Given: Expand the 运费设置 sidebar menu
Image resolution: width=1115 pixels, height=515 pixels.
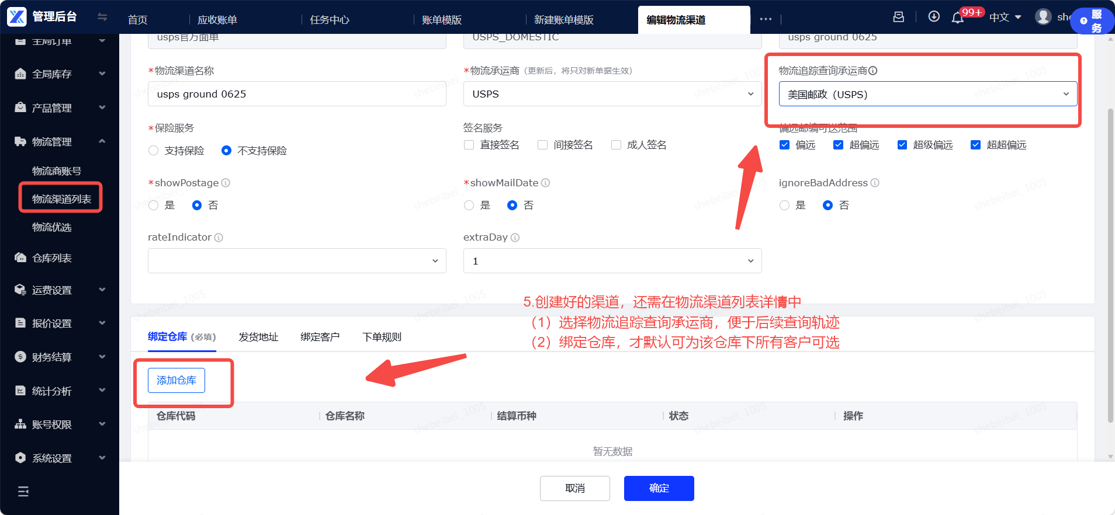Looking at the screenshot, I should [x=102, y=290].
